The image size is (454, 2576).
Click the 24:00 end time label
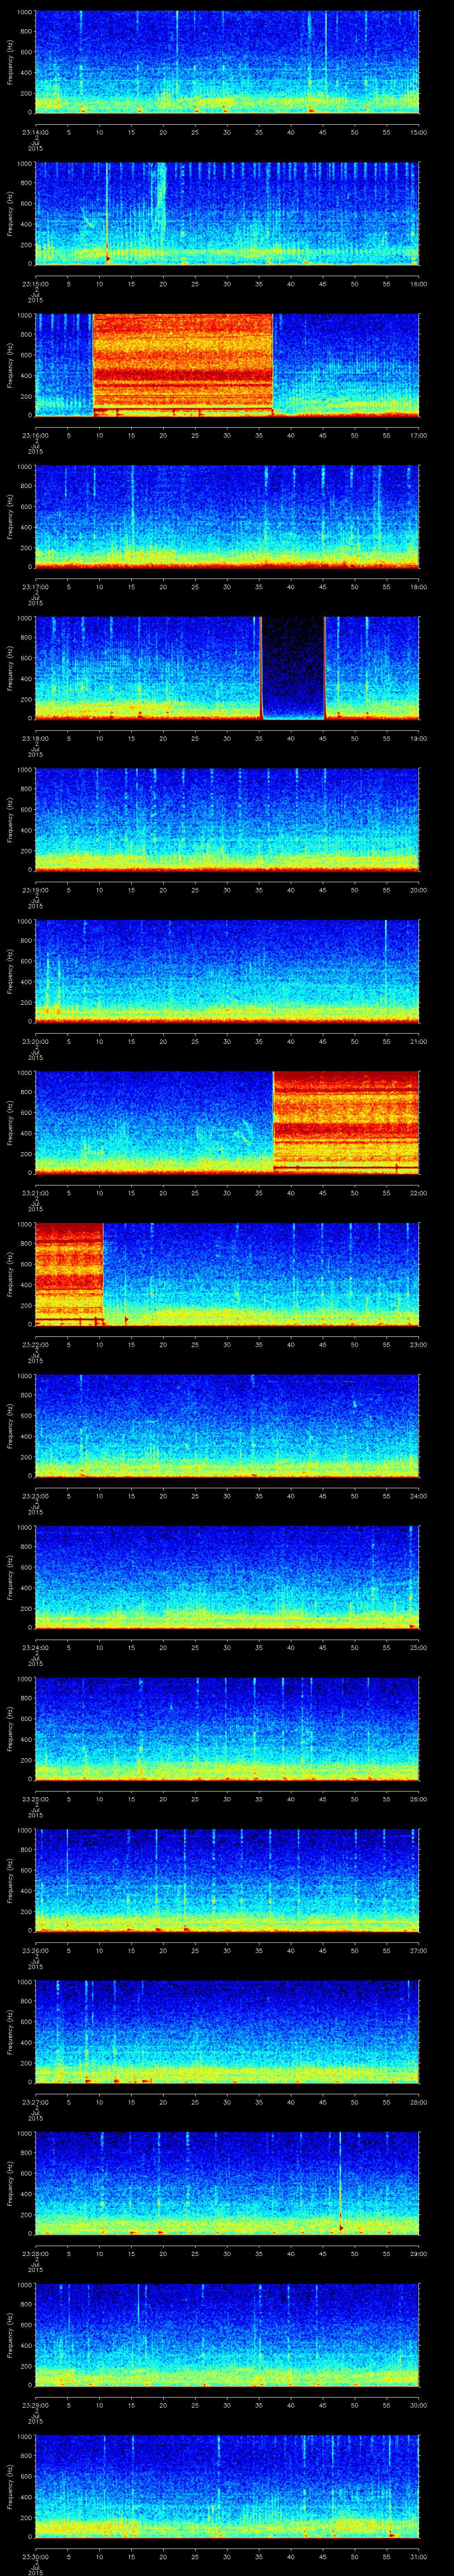pos(419,1495)
